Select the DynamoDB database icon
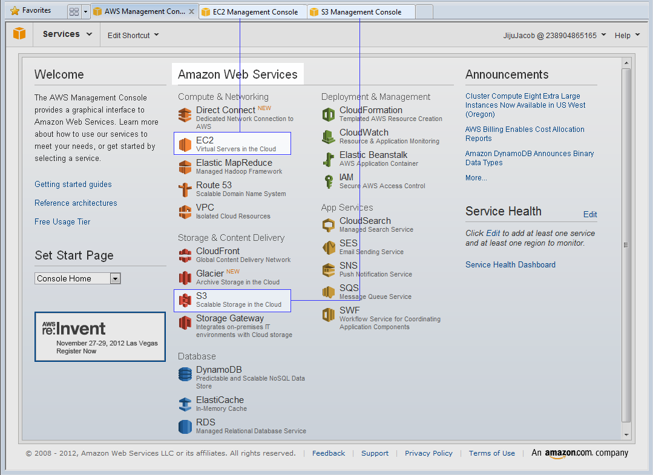This screenshot has height=475, width=653. (185, 375)
